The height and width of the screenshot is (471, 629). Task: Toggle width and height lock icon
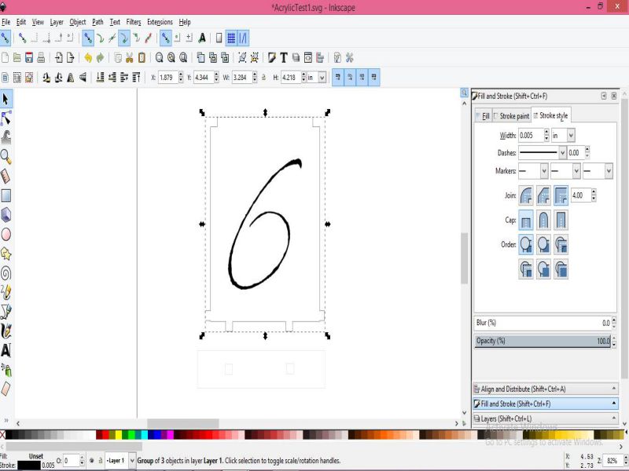coord(263,77)
